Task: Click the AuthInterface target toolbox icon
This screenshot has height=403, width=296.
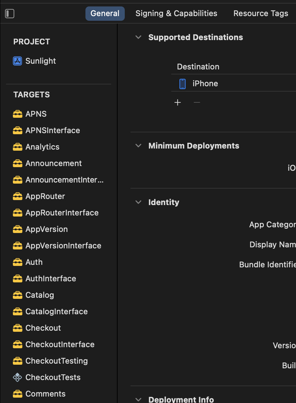Action: coord(18,278)
